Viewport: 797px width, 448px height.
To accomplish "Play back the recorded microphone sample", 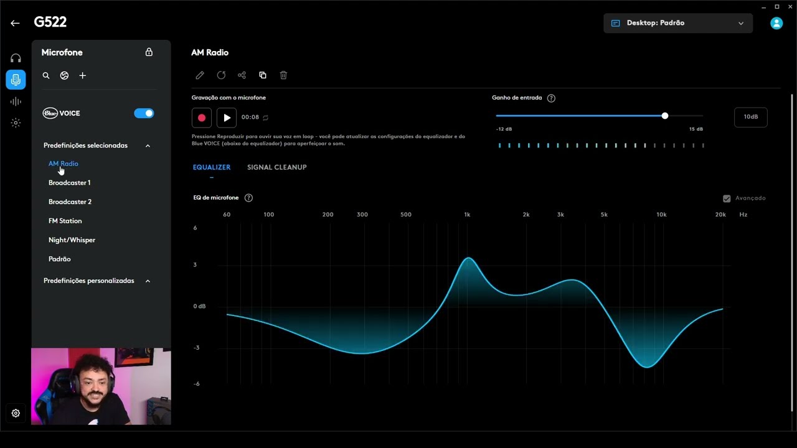I will tap(227, 118).
